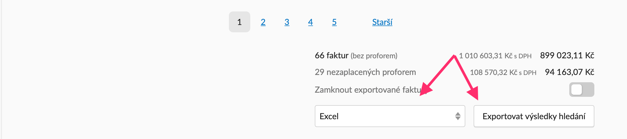627x139 pixels.
Task: Click the 1 010 603,31 Kč s DPH amount
Action: tap(495, 56)
